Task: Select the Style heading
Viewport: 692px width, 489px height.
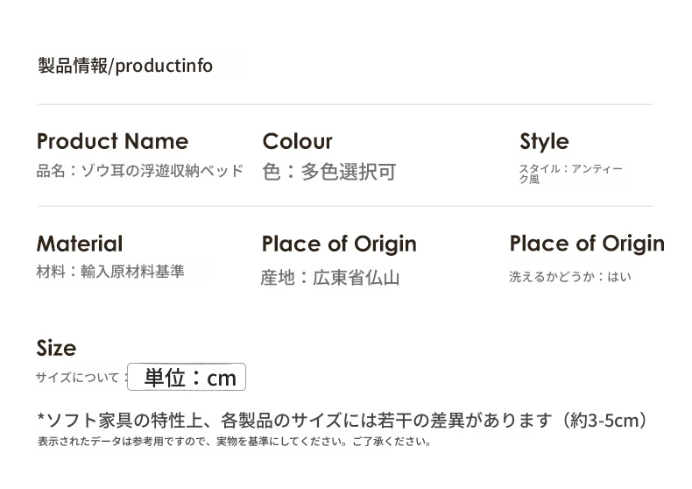Action: point(544,141)
